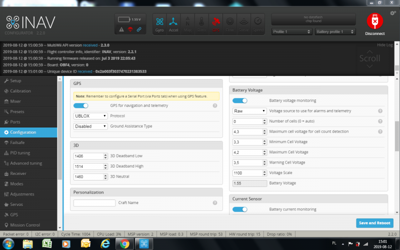Open the Battery profile 1 selector
This screenshot has height=250, width=400.
tap(335, 31)
